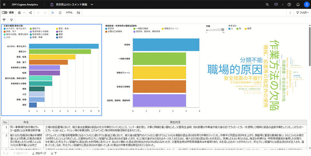Open the フィルター filter panel
This screenshot has width=311, height=156.
click(302, 13)
